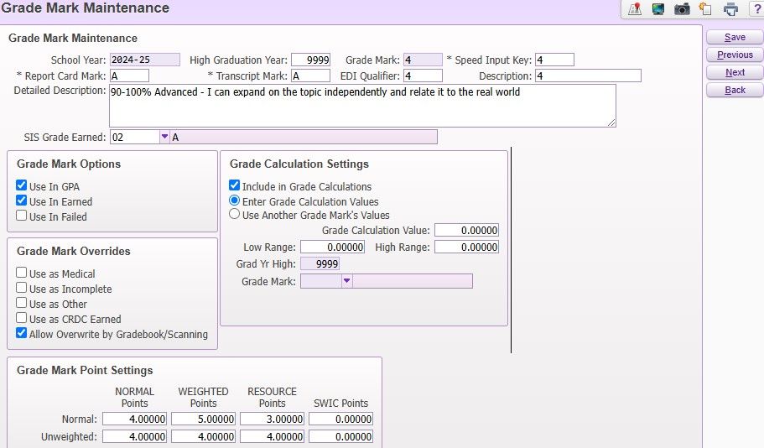Check Use as Incomplete override
The width and height of the screenshot is (764, 448).
click(22, 289)
